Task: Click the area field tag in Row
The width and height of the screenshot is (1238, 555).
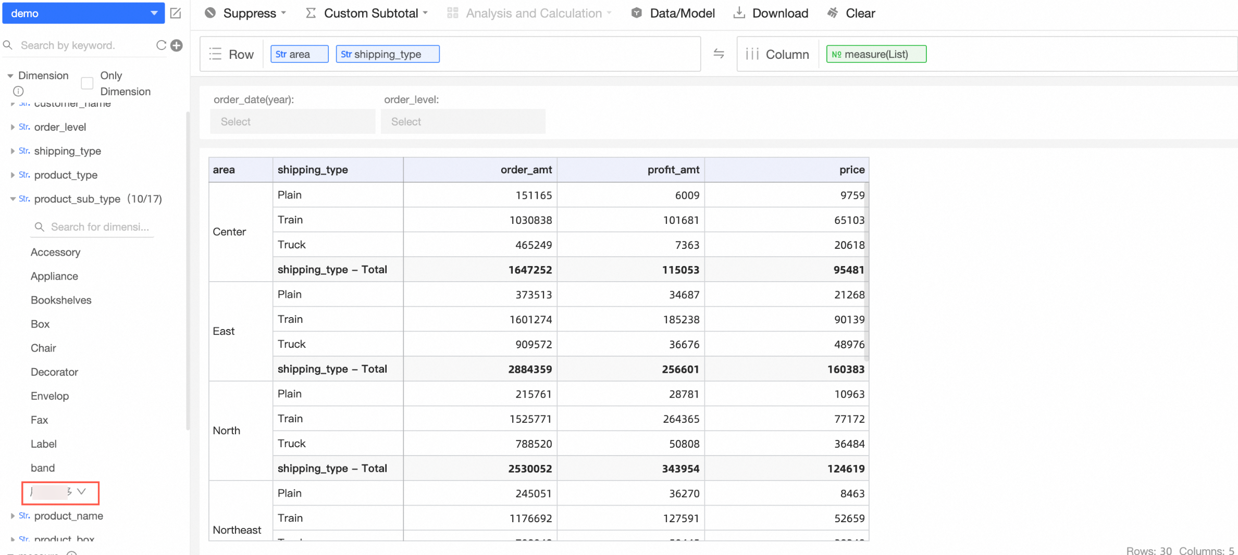Action: [299, 54]
